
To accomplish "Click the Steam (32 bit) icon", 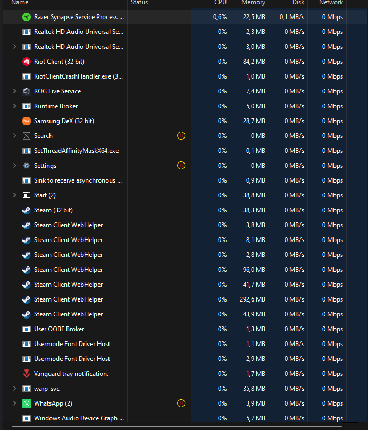I will (27, 210).
